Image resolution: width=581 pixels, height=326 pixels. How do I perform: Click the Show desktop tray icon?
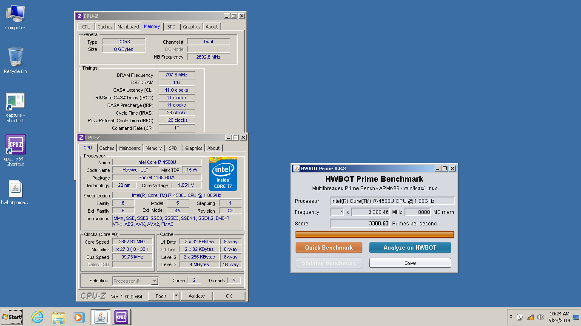(576, 317)
